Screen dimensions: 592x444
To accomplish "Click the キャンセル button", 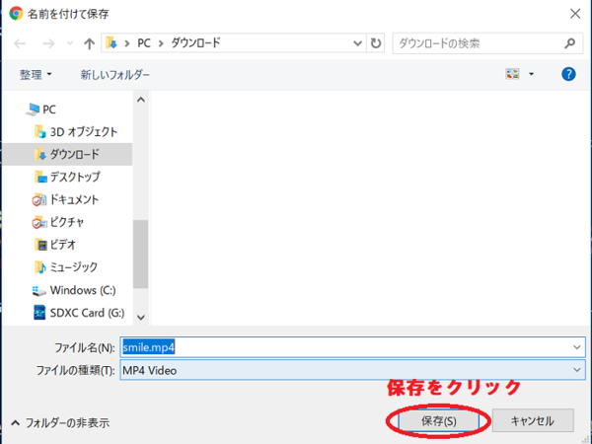I will [533, 420].
